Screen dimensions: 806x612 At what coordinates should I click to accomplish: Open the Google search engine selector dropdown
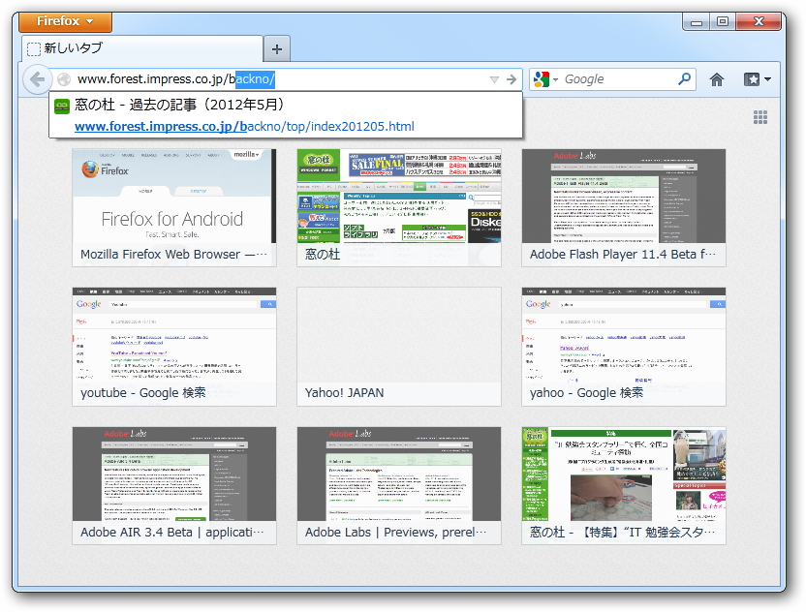[x=546, y=79]
